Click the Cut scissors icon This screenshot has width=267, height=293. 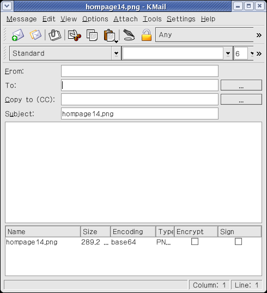click(x=75, y=35)
